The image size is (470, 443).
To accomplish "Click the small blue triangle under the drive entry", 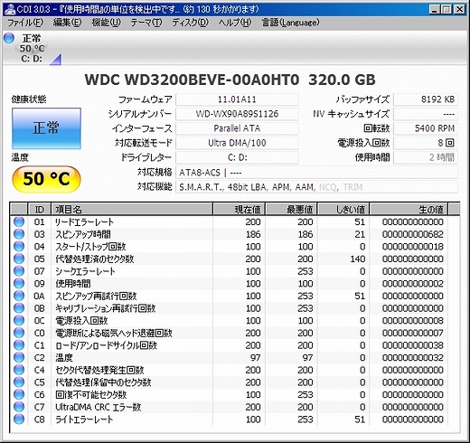I will [56, 60].
